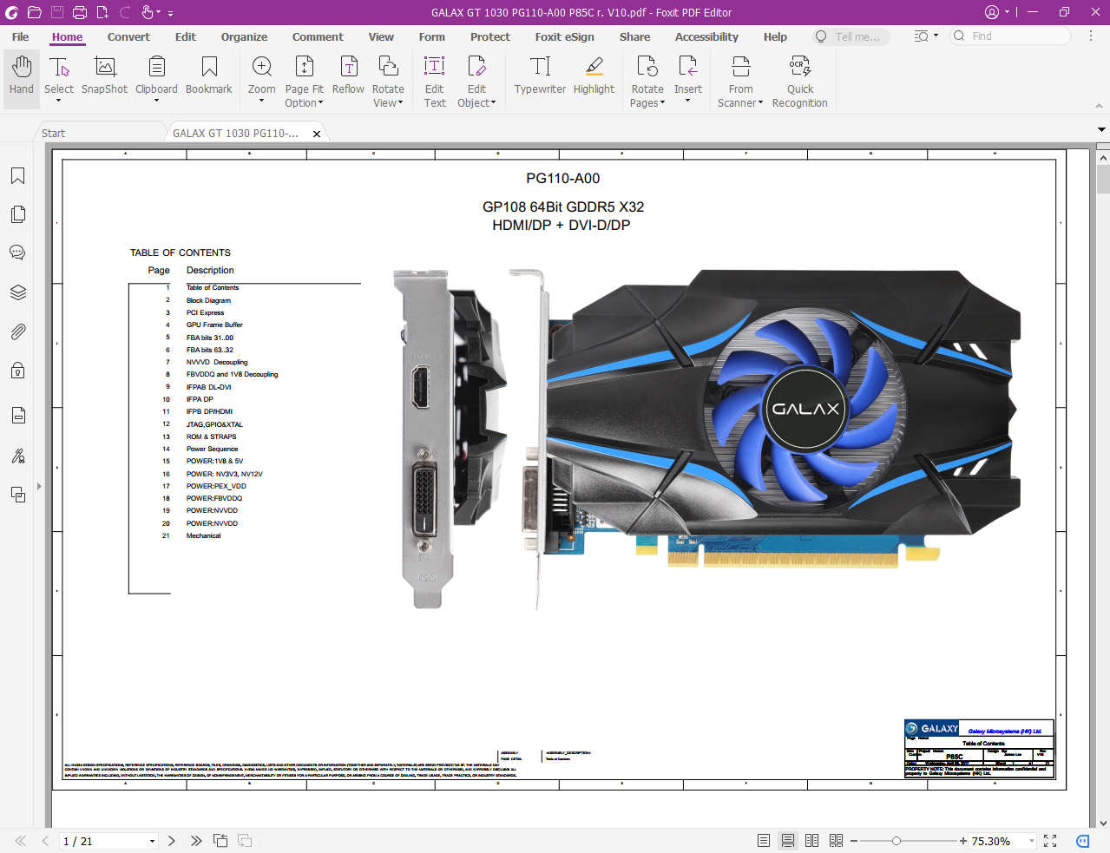Choose the SnapShot tool
Viewport: 1110px width, 853px height.
(104, 76)
